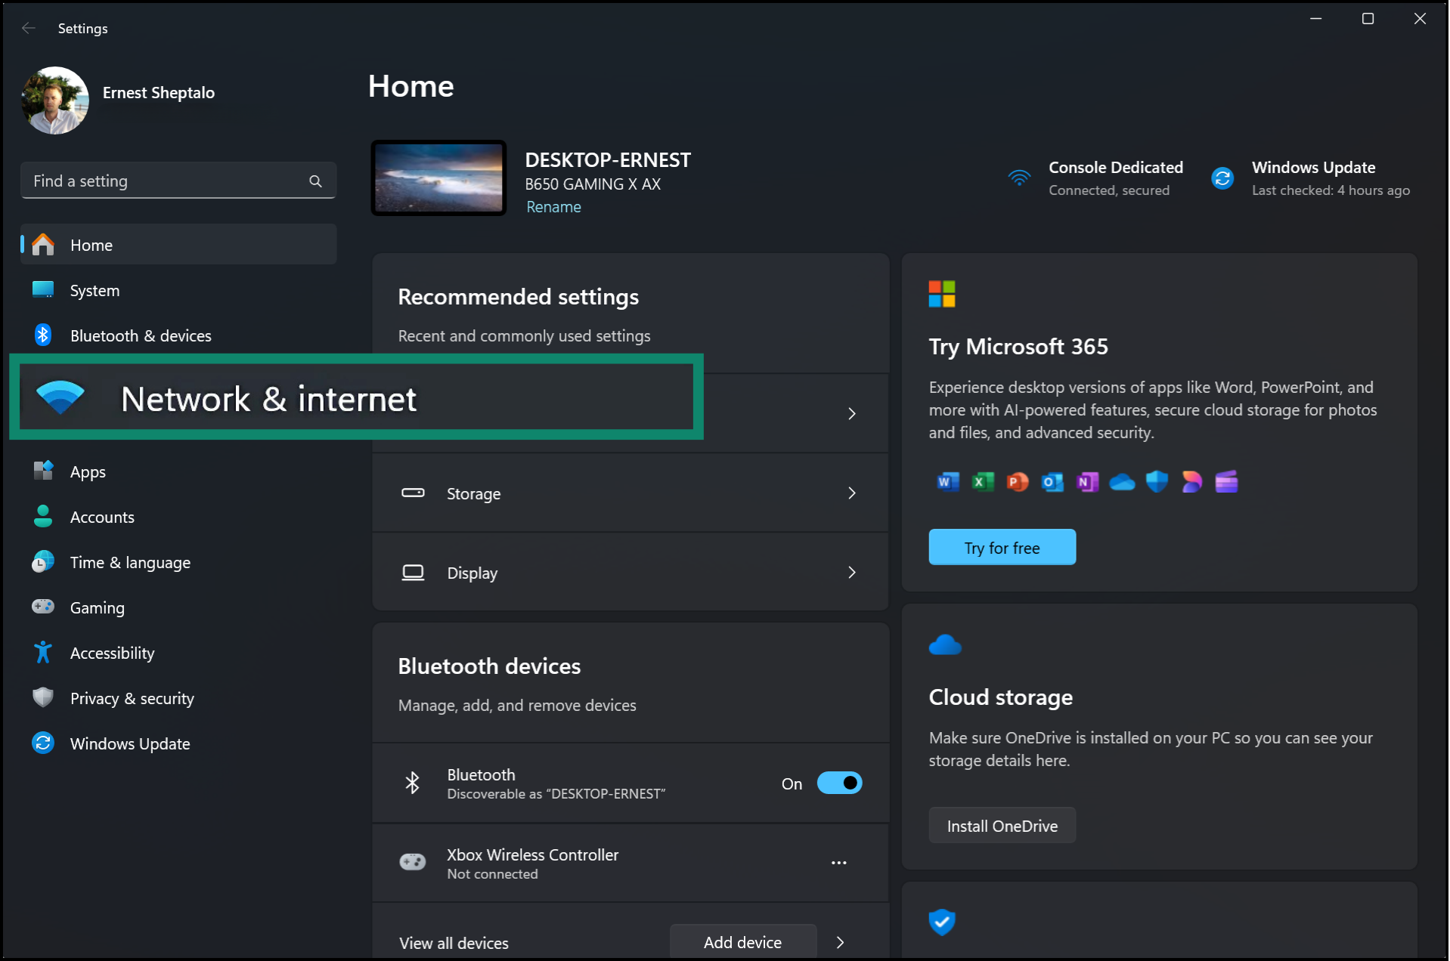Image resolution: width=1450 pixels, height=961 pixels.
Task: Expand the Display settings row
Action: [631, 572]
